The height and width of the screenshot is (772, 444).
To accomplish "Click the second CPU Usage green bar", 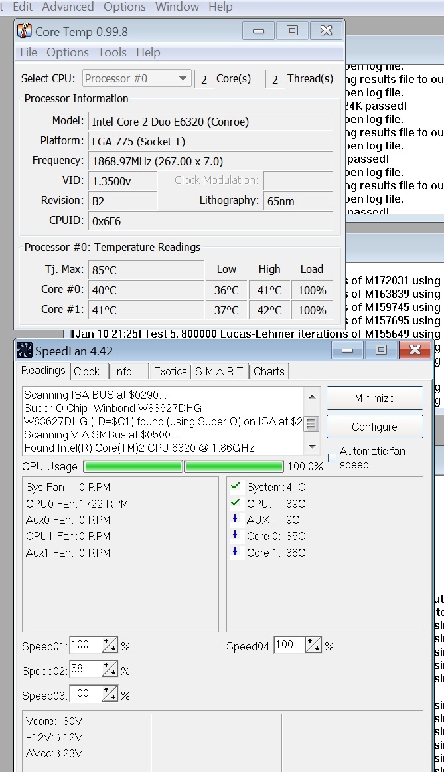I will tap(234, 466).
